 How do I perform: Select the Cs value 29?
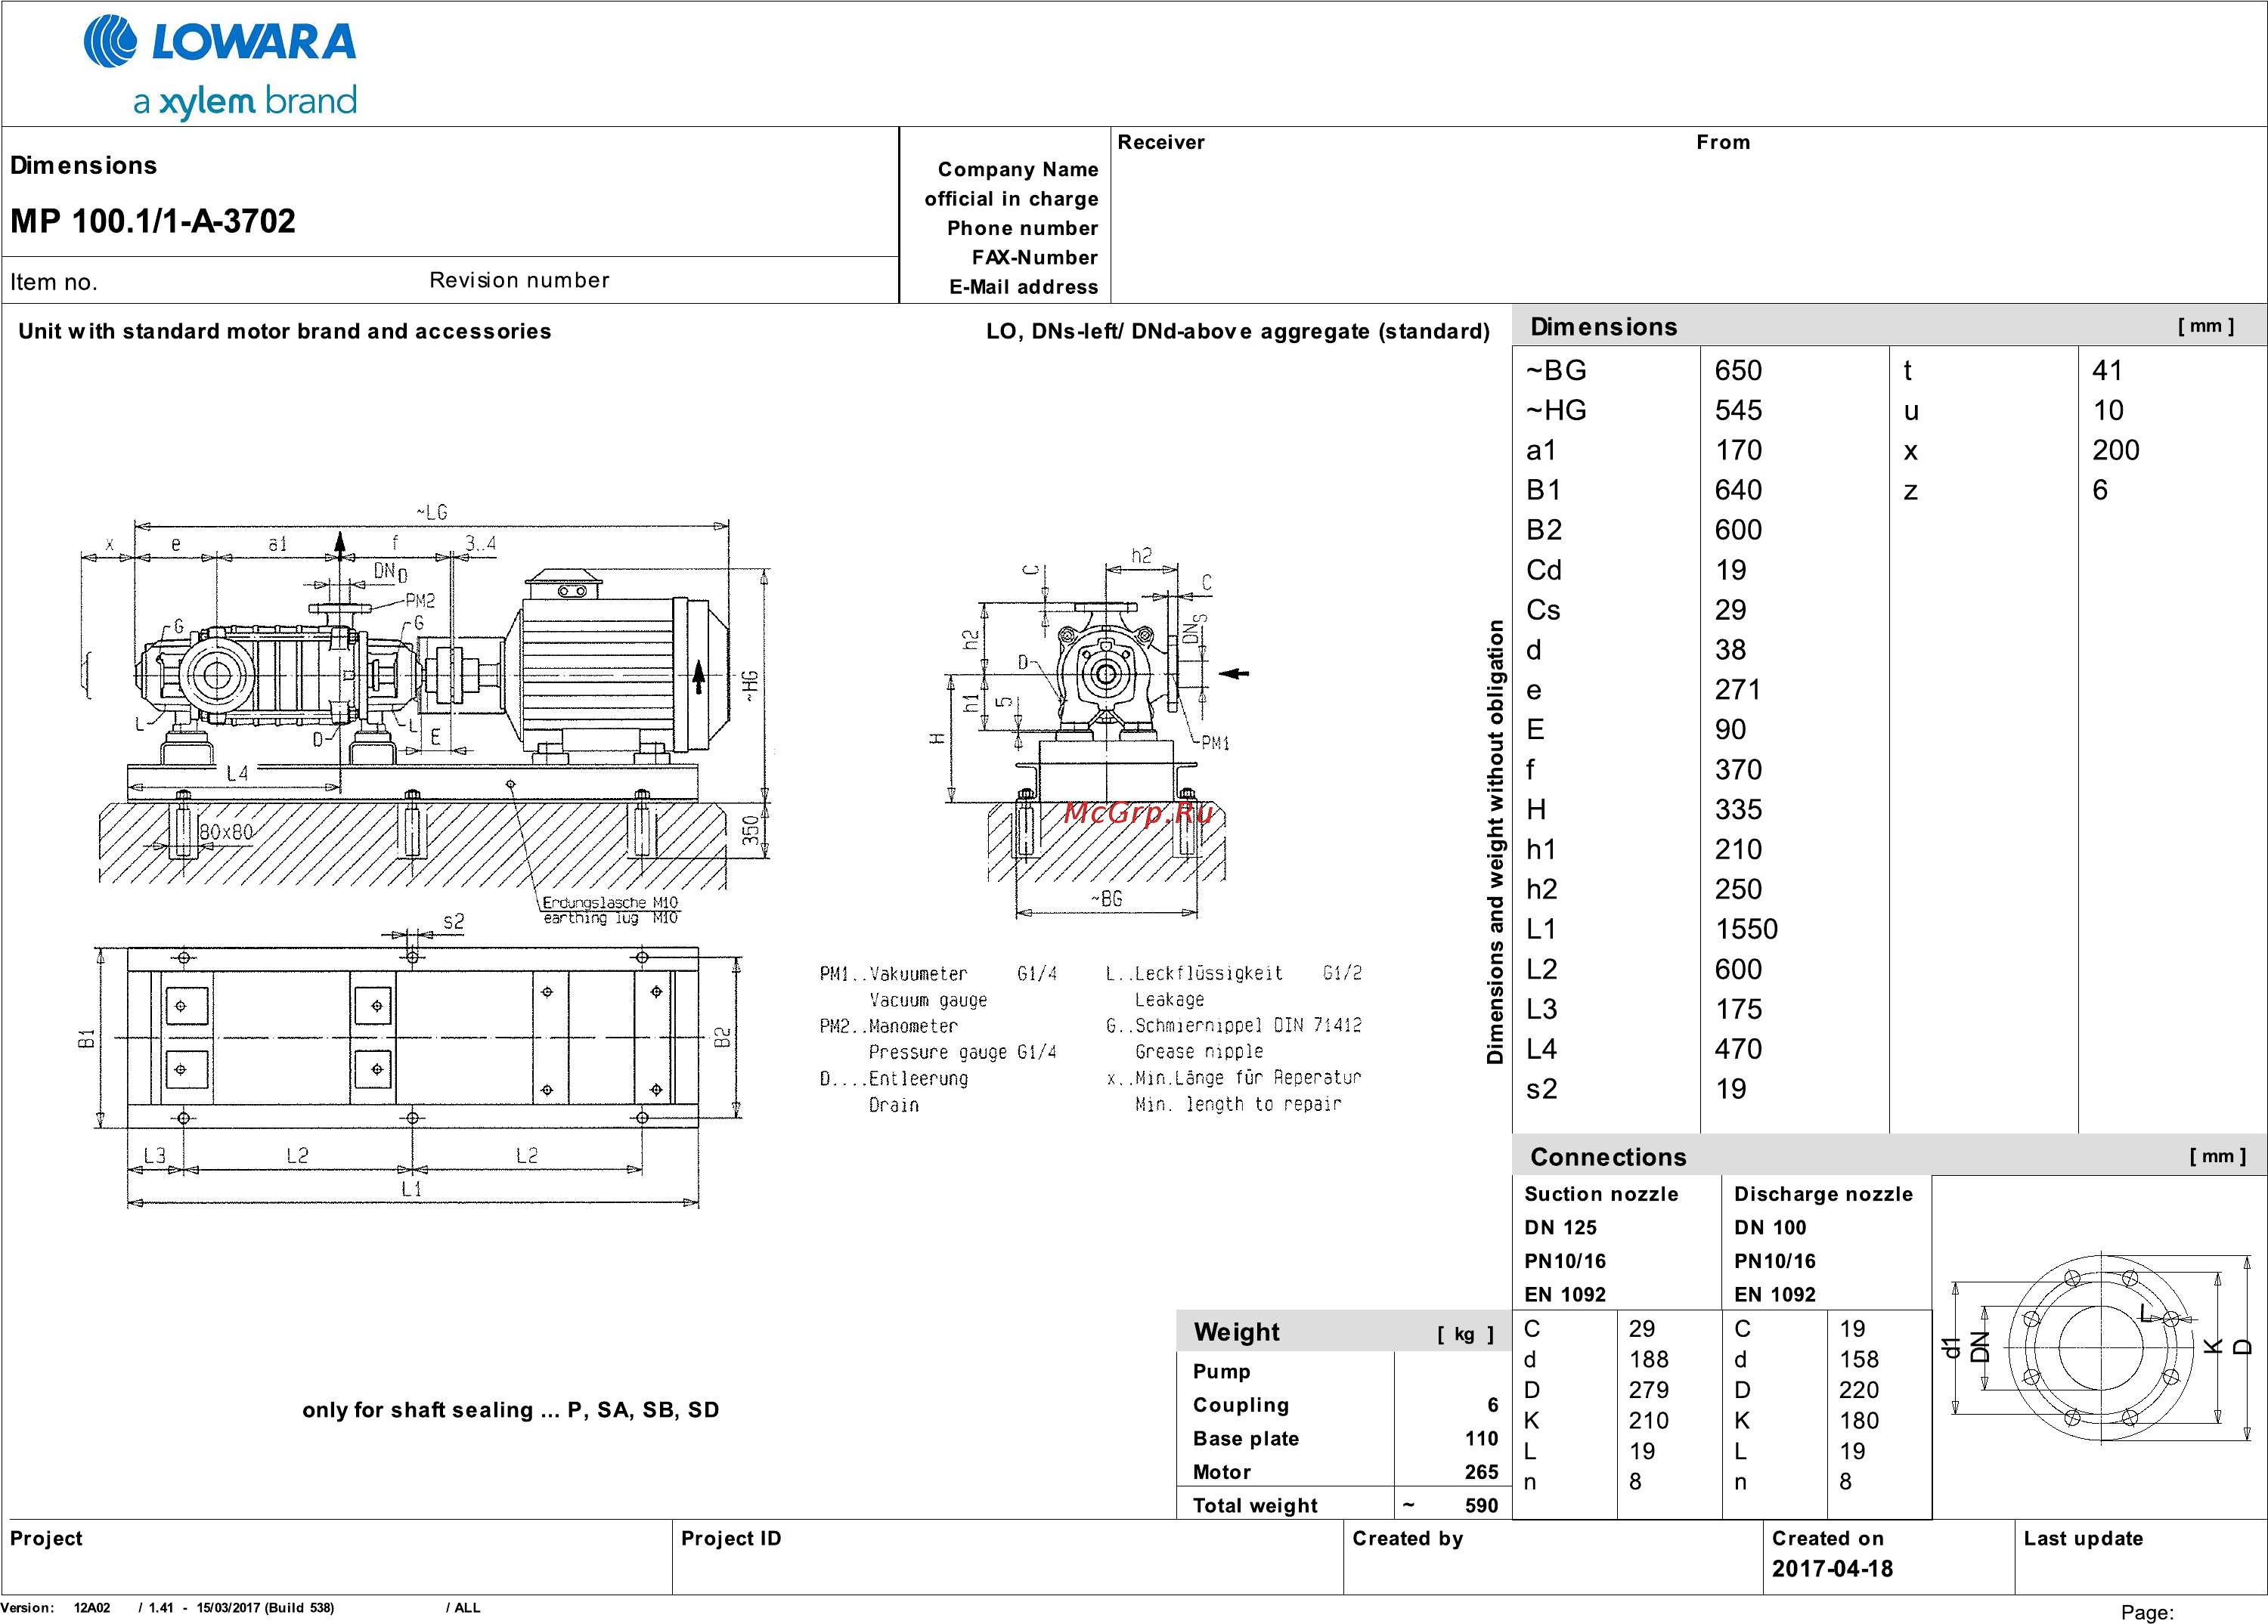pos(1730,611)
